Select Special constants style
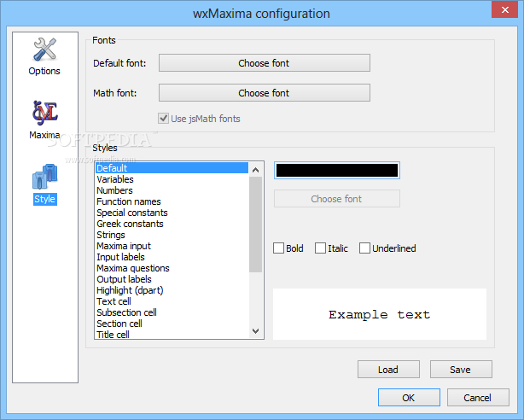This screenshot has width=524, height=420. pyautogui.click(x=172, y=213)
